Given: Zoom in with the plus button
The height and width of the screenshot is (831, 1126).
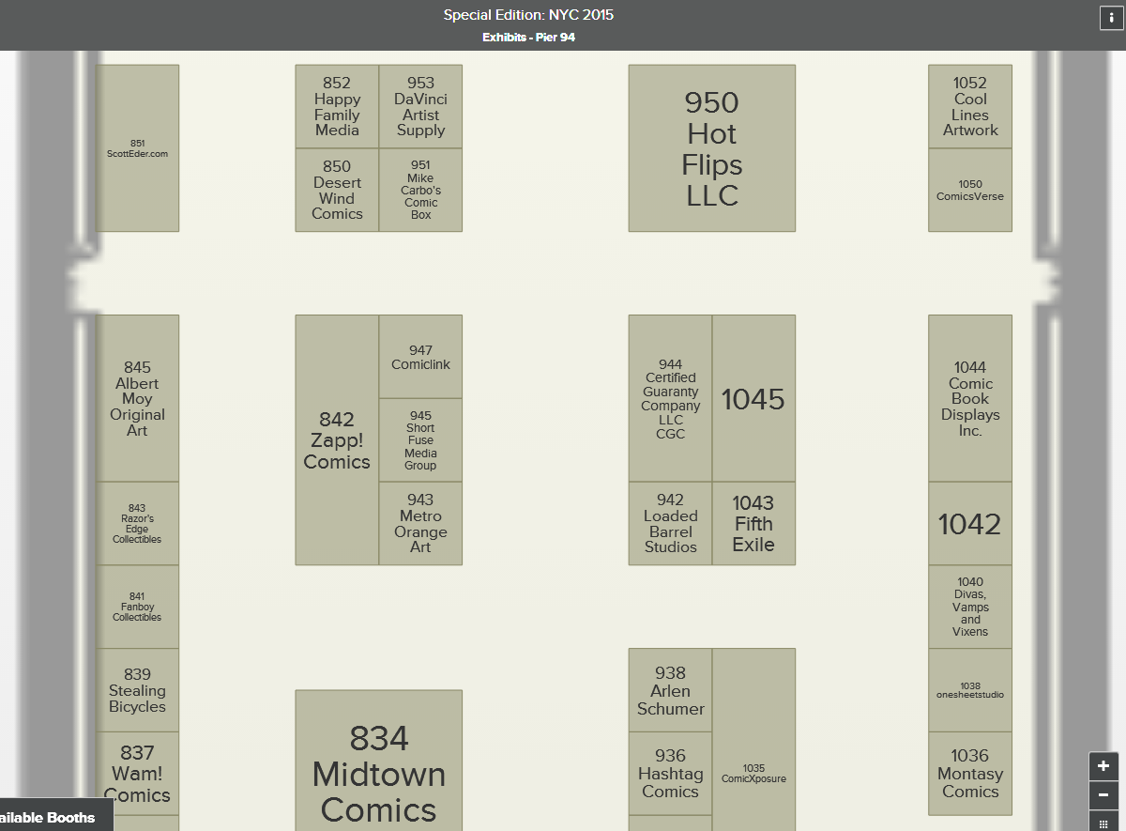Looking at the screenshot, I should 1103,766.
